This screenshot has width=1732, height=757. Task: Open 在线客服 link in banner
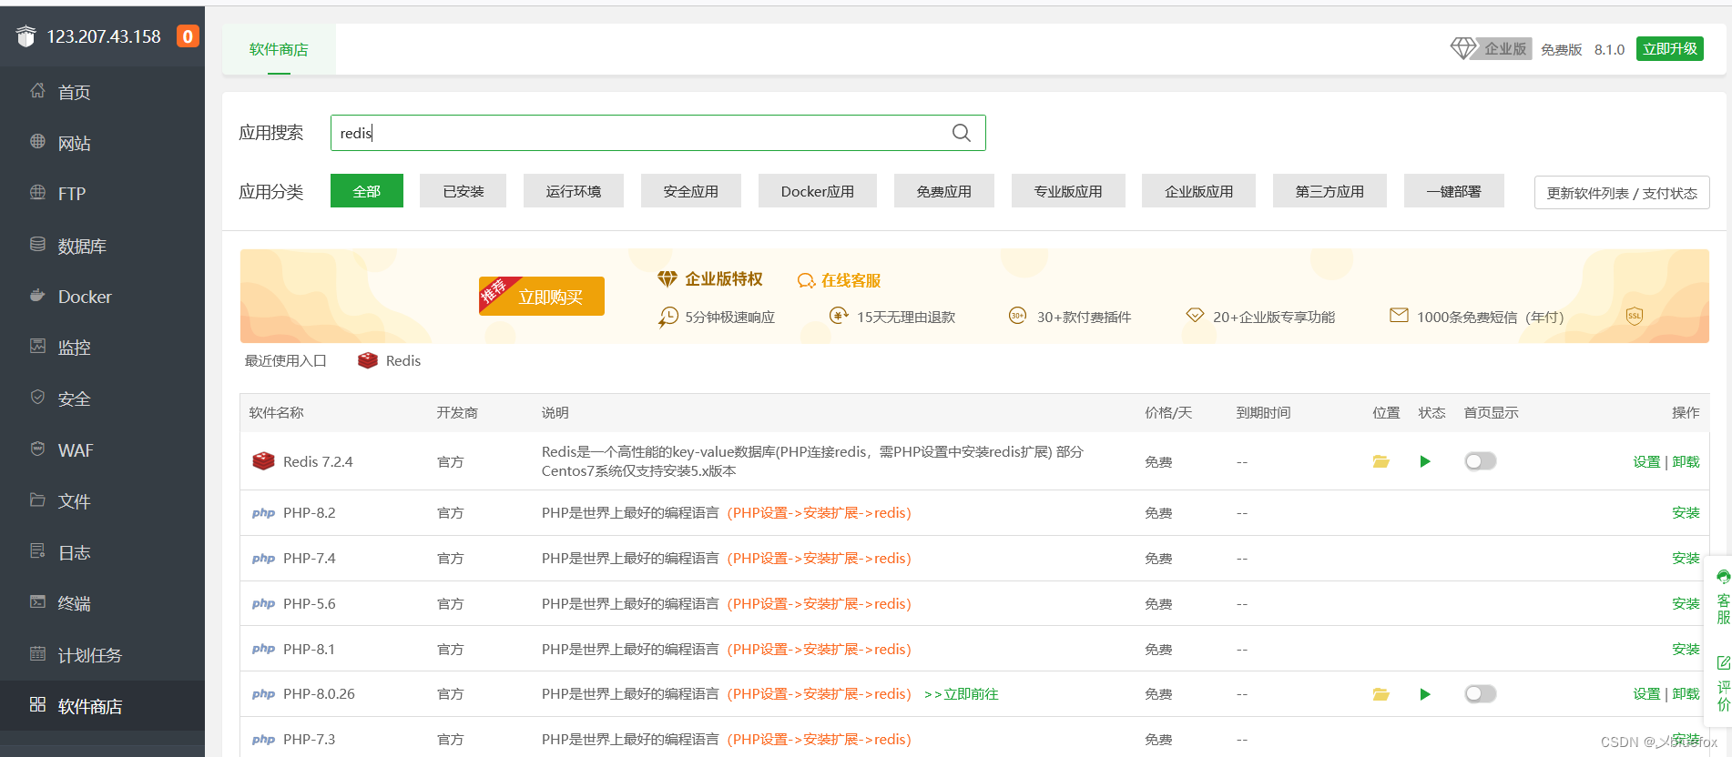(x=839, y=280)
